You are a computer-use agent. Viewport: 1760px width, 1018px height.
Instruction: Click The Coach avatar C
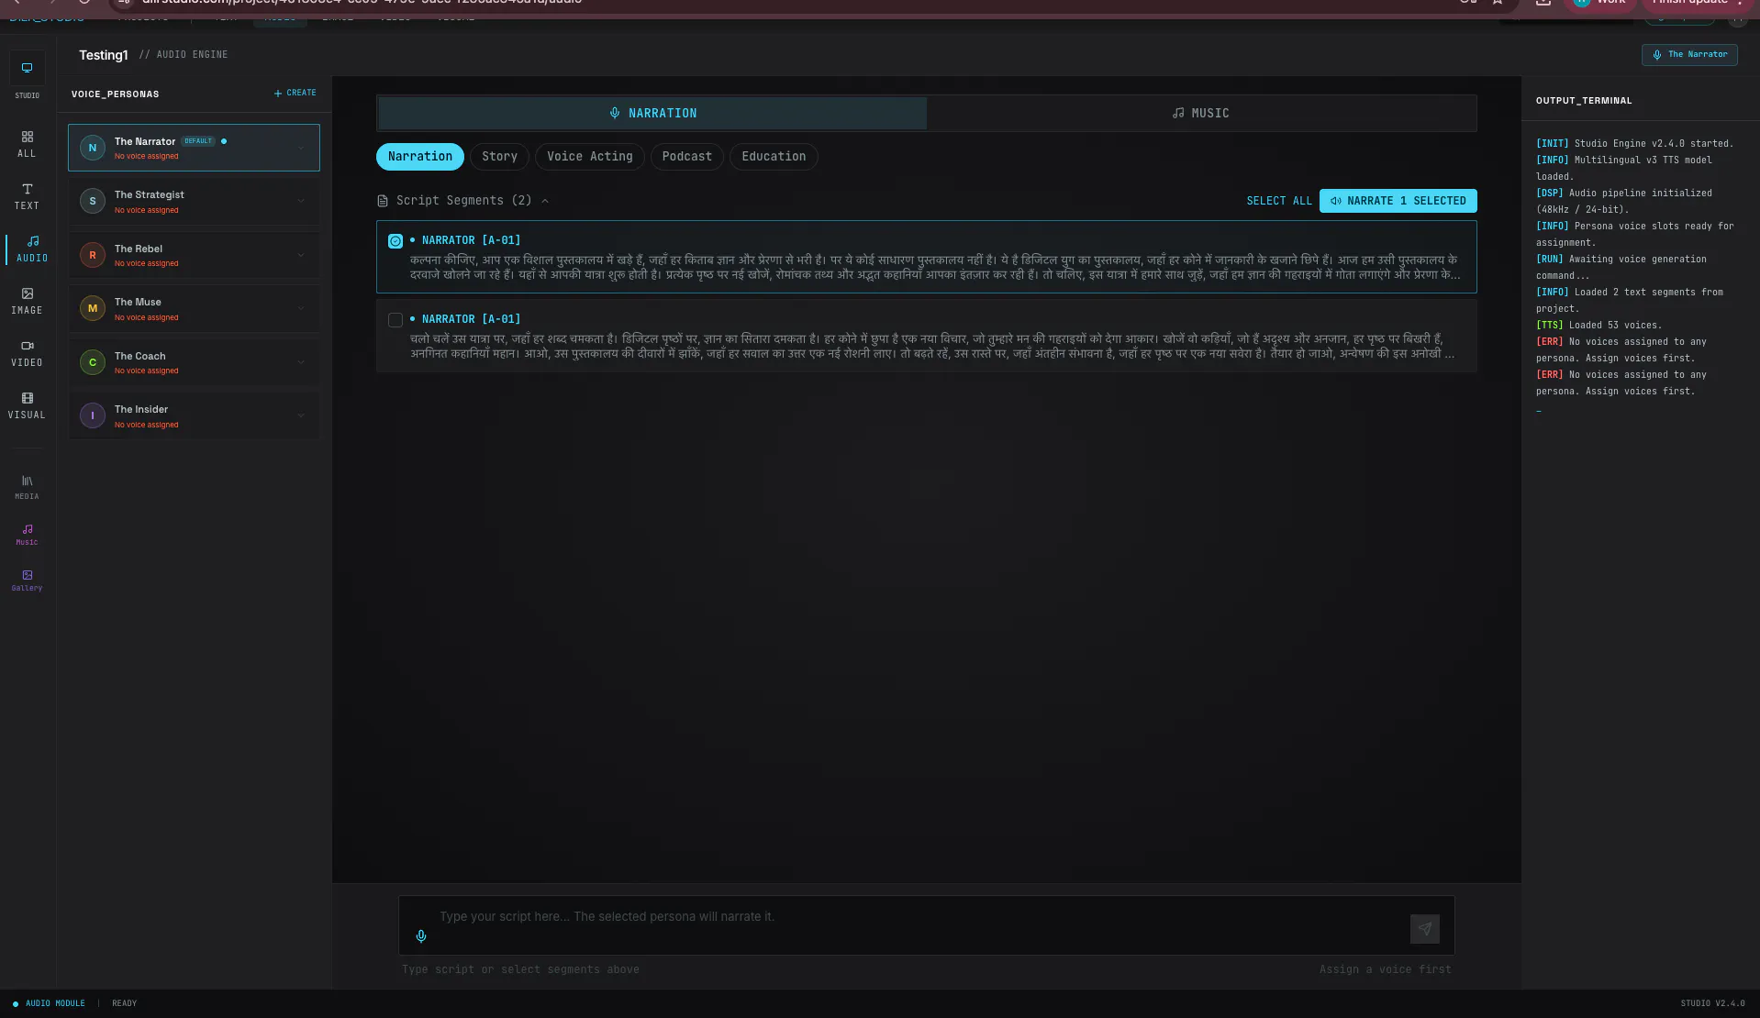point(92,362)
